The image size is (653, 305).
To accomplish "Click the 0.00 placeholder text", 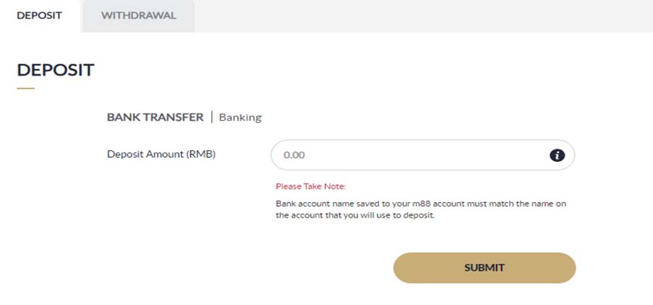I will coord(294,155).
